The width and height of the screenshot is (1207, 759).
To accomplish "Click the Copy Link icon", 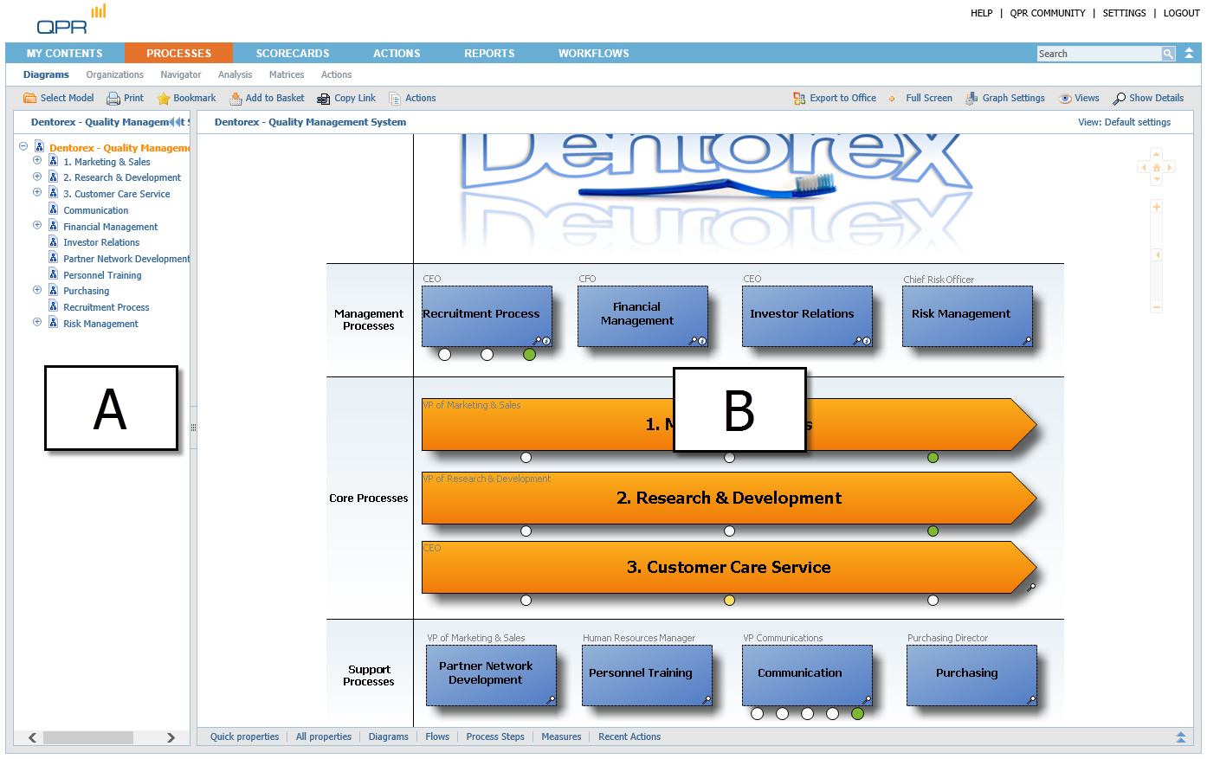I will pos(324,99).
